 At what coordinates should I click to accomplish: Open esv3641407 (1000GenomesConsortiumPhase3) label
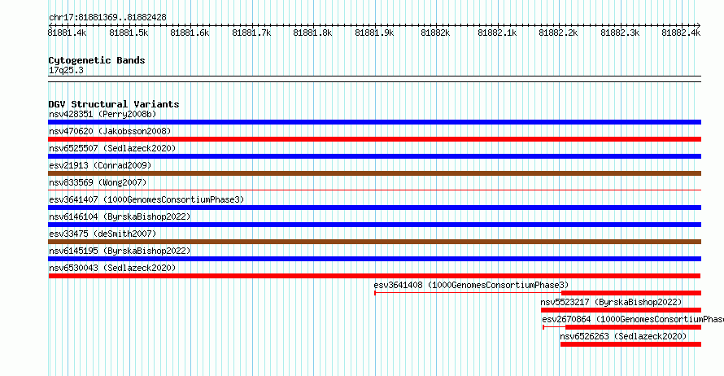pos(146,199)
